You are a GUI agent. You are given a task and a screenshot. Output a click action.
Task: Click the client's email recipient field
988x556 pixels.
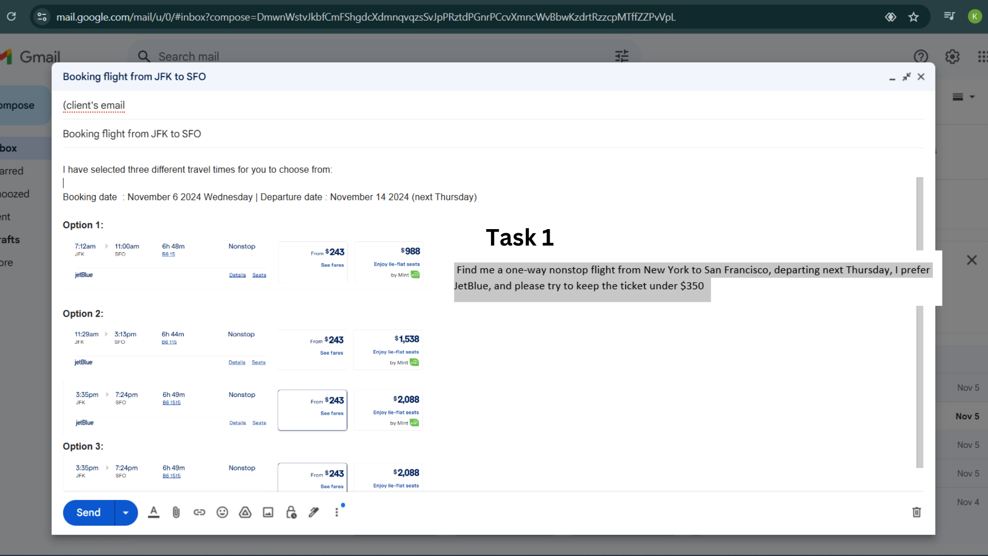pyautogui.click(x=94, y=106)
